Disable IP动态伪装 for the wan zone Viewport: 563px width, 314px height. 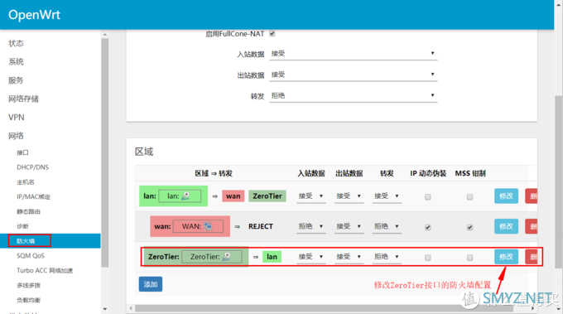tap(428, 227)
